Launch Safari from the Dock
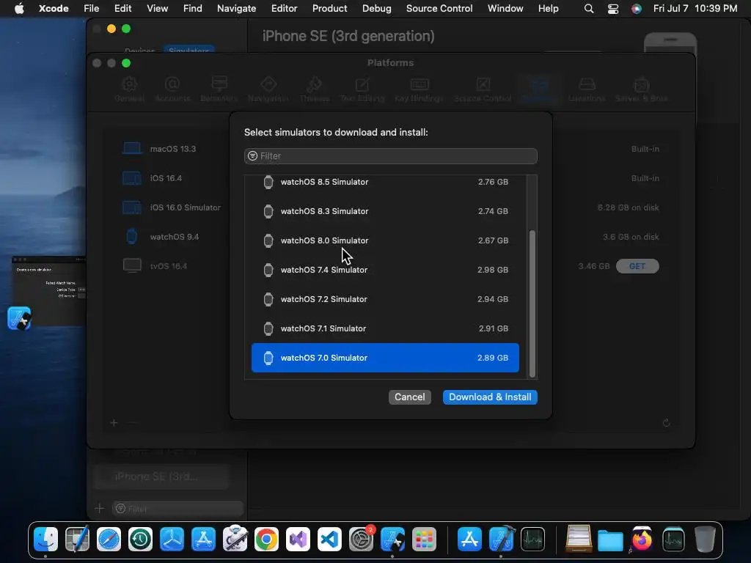 (x=109, y=539)
